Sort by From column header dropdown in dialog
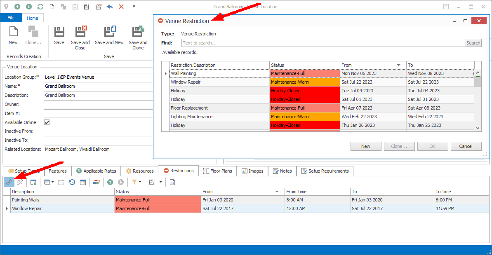This screenshot has height=255, width=492. point(398,65)
